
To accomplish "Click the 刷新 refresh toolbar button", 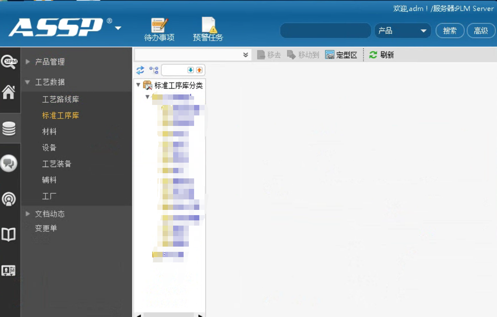I will pos(381,55).
